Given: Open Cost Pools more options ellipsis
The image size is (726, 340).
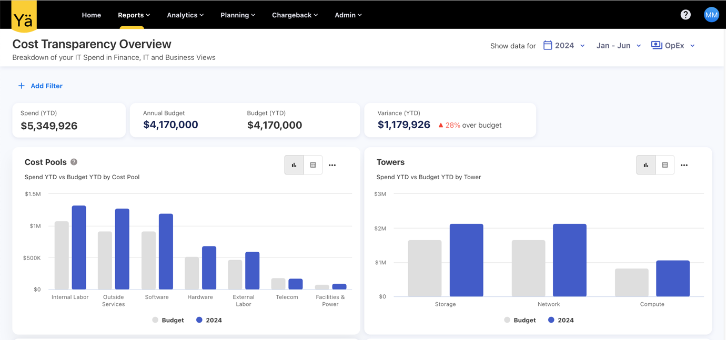Looking at the screenshot, I should (x=332, y=165).
